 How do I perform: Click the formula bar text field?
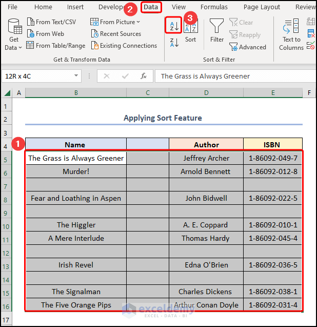235,76
